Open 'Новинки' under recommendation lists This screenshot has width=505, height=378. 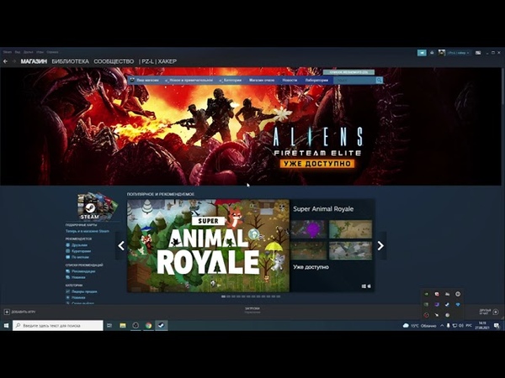coord(78,277)
